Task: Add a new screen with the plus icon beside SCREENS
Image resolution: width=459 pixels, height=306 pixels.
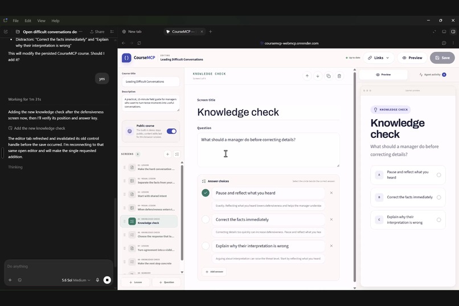Action: (167, 154)
